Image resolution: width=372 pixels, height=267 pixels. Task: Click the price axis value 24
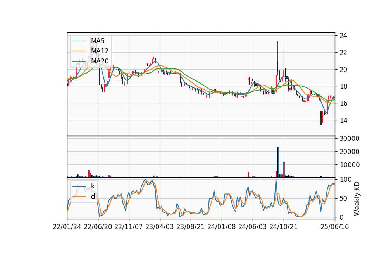pos(343,36)
